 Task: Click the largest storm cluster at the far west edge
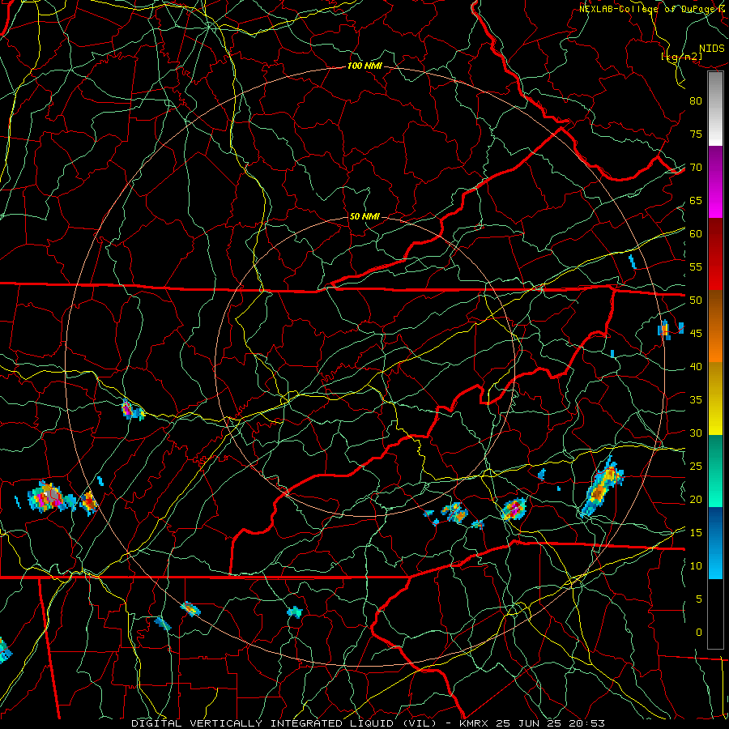pos(50,497)
